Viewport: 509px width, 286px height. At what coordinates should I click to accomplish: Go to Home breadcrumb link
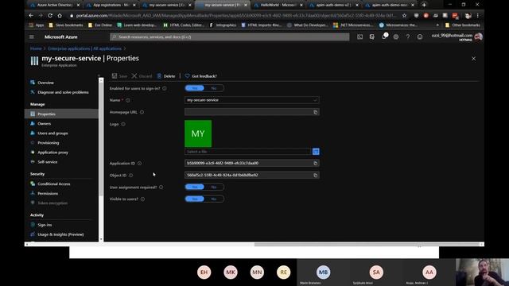coord(36,48)
